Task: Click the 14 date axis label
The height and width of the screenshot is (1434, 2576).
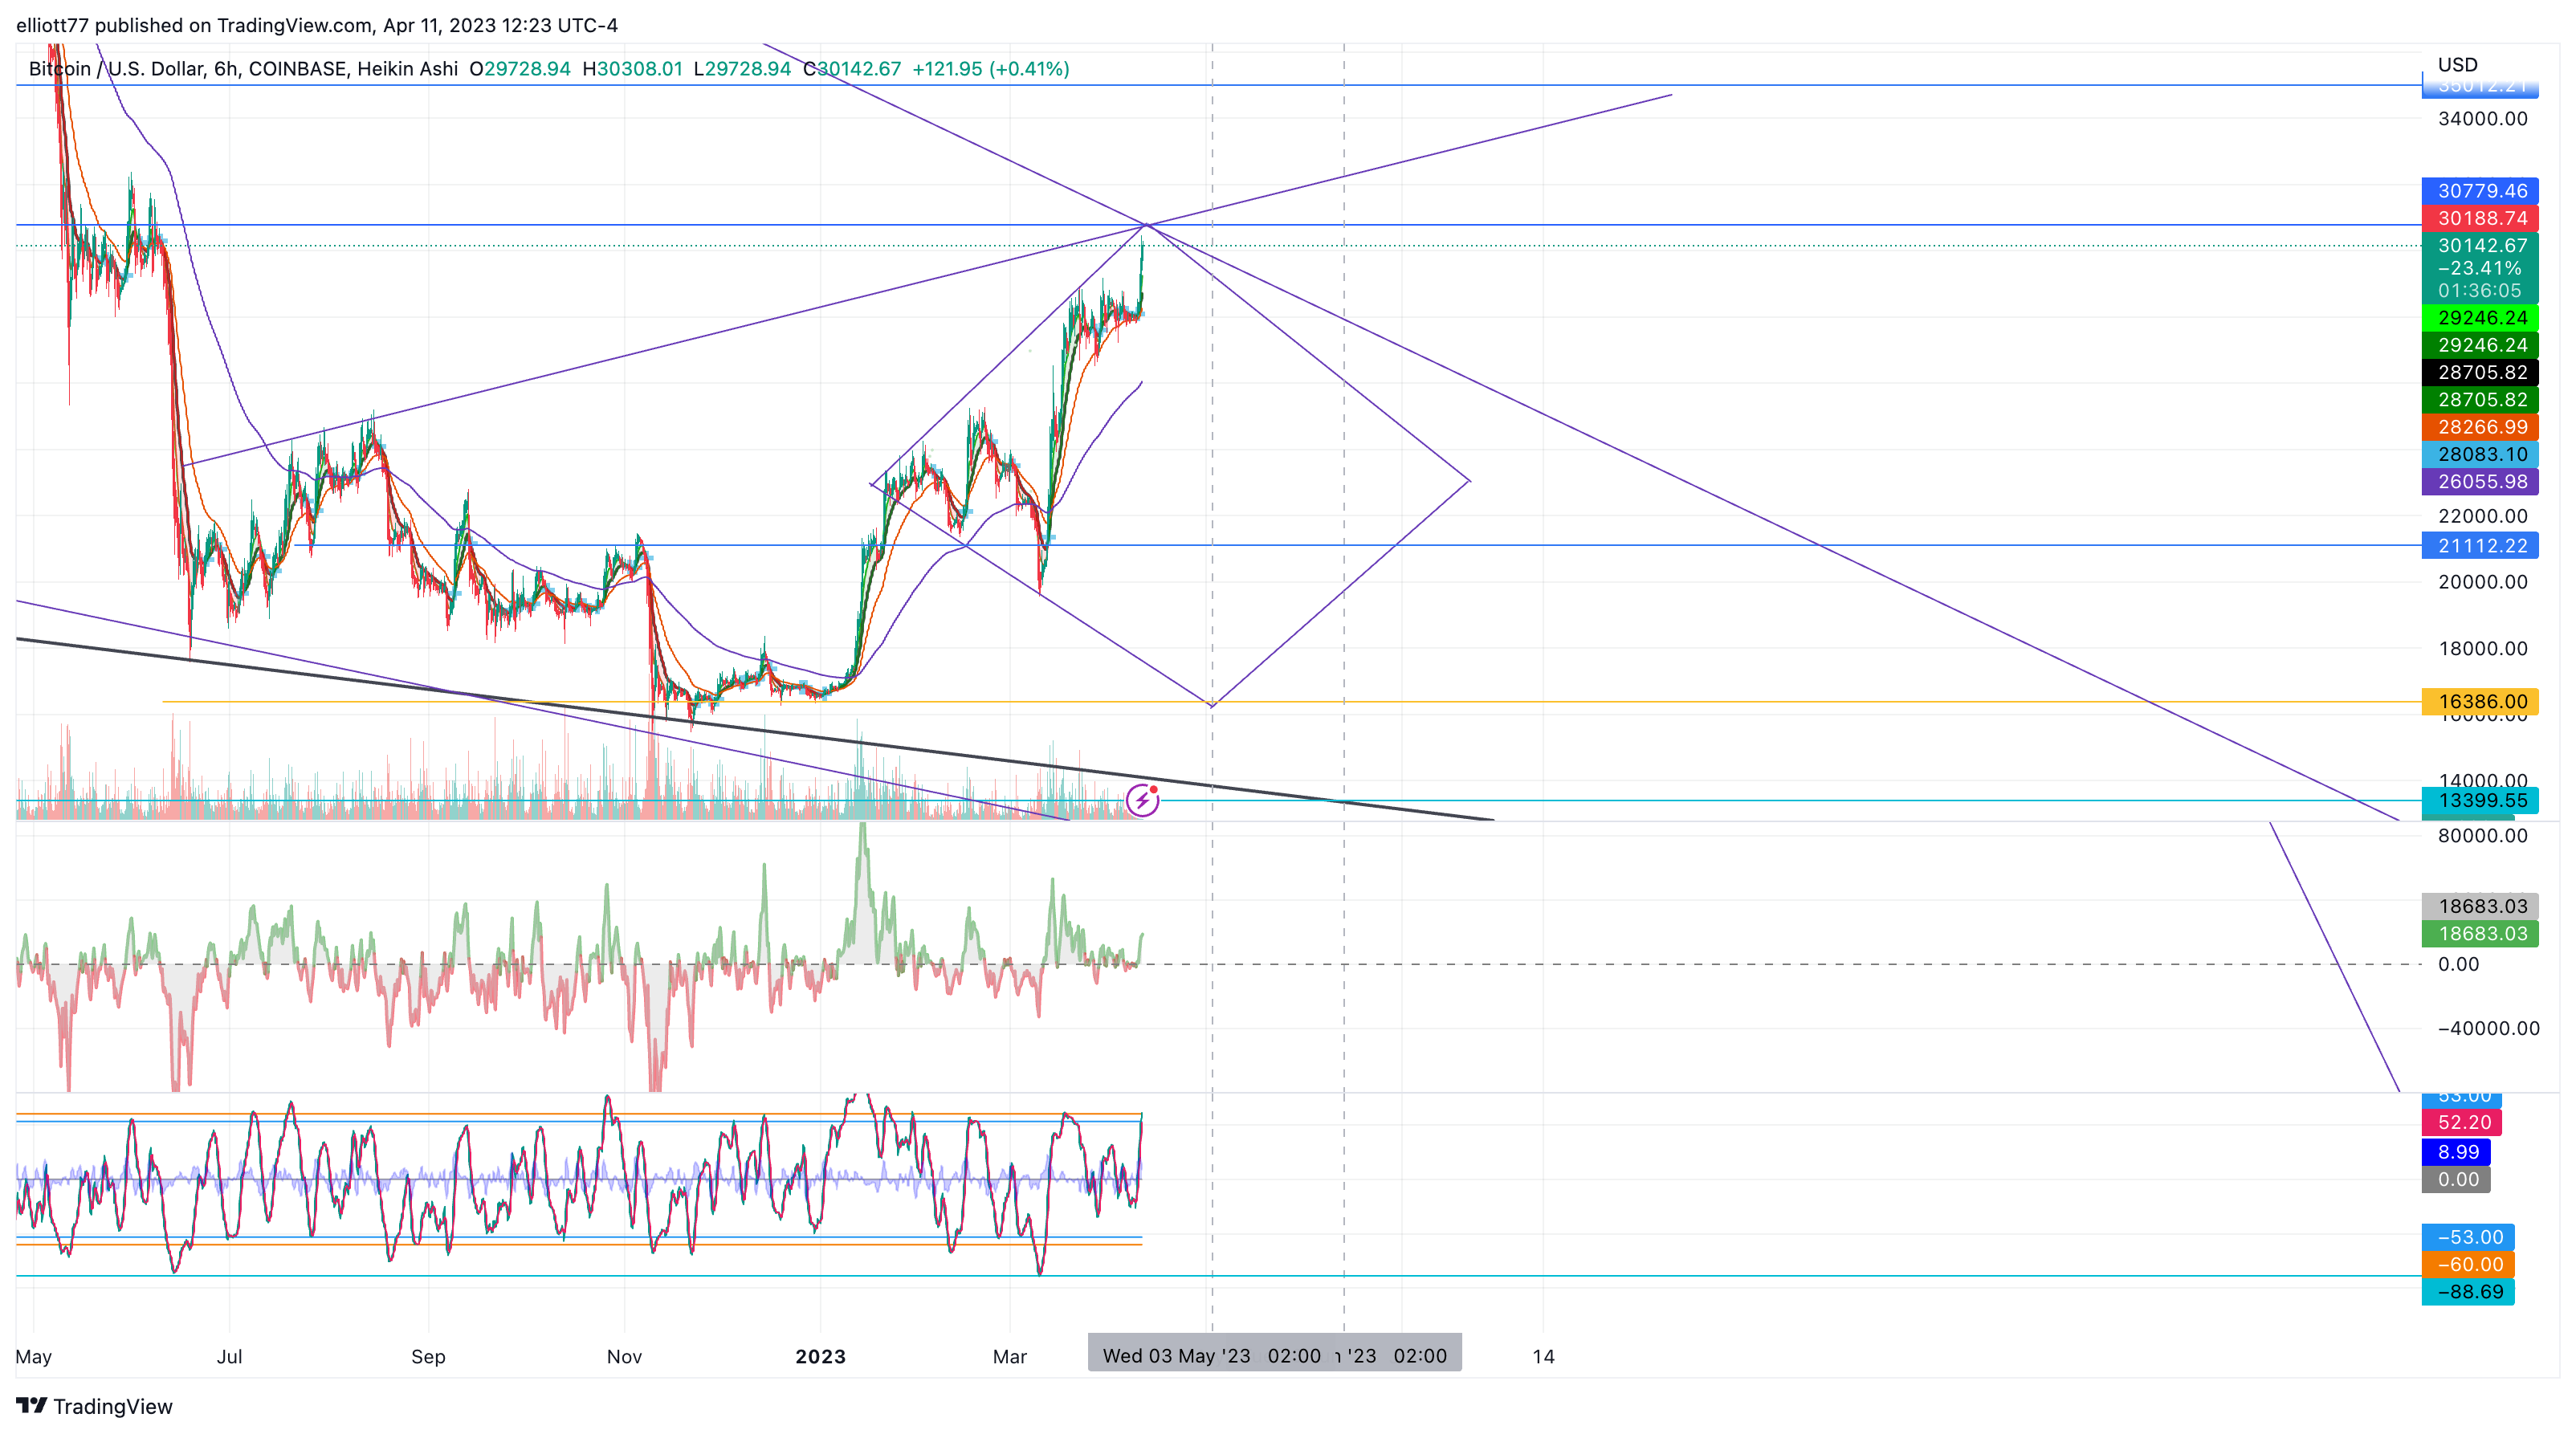Action: click(x=1543, y=1356)
